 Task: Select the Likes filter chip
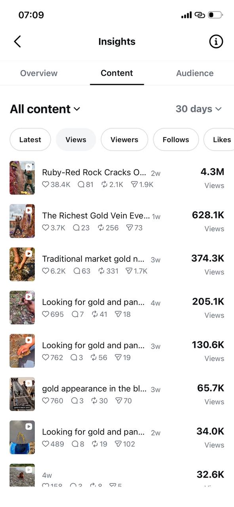[x=219, y=139]
